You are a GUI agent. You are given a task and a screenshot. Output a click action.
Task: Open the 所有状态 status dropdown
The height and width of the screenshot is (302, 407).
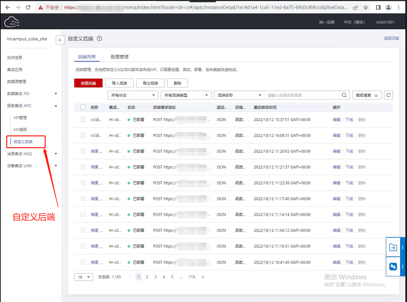(133, 95)
